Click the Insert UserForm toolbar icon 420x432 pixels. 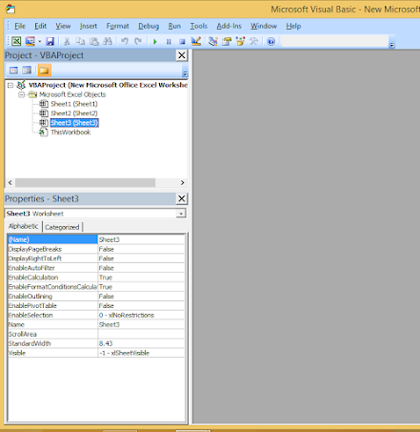[30, 41]
